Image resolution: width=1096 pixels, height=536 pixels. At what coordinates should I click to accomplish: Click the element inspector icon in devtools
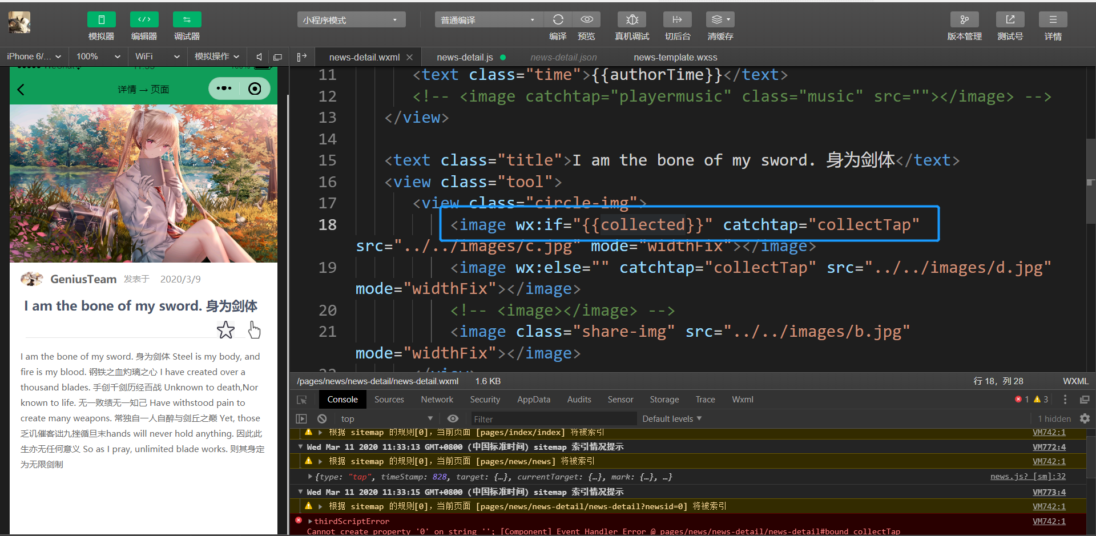[302, 400]
